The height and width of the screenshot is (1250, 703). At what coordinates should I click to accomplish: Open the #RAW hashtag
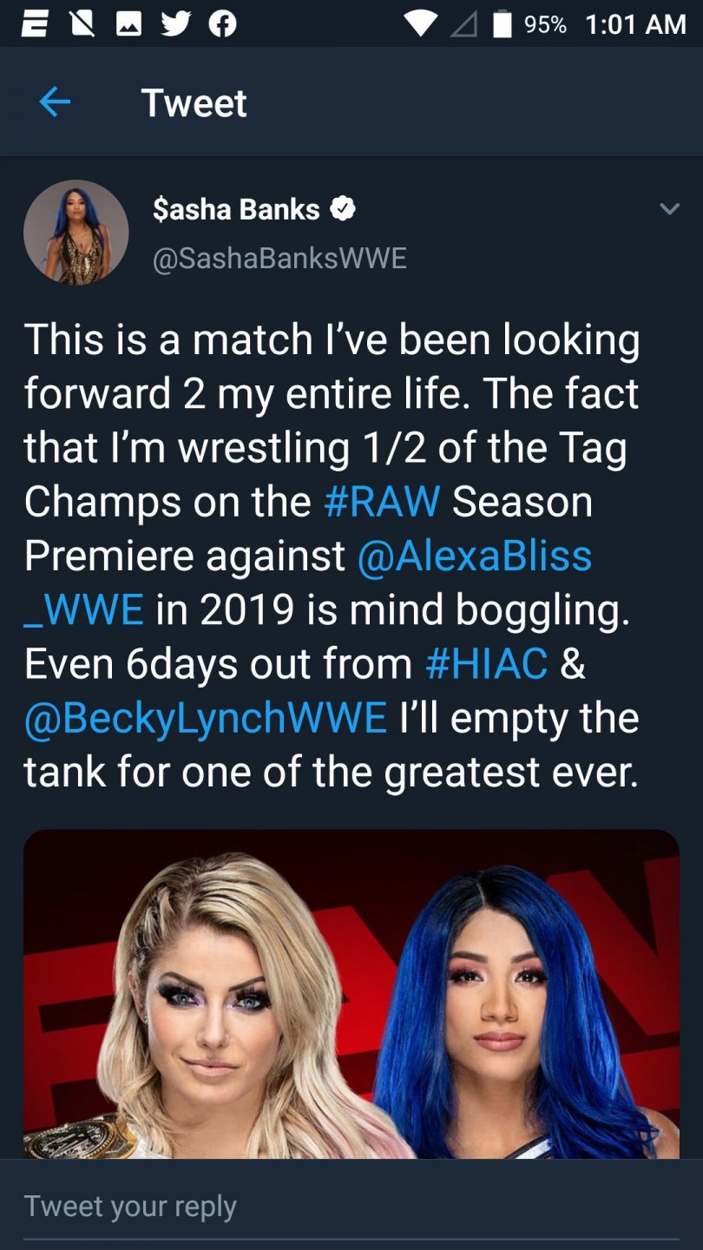pyautogui.click(x=382, y=502)
